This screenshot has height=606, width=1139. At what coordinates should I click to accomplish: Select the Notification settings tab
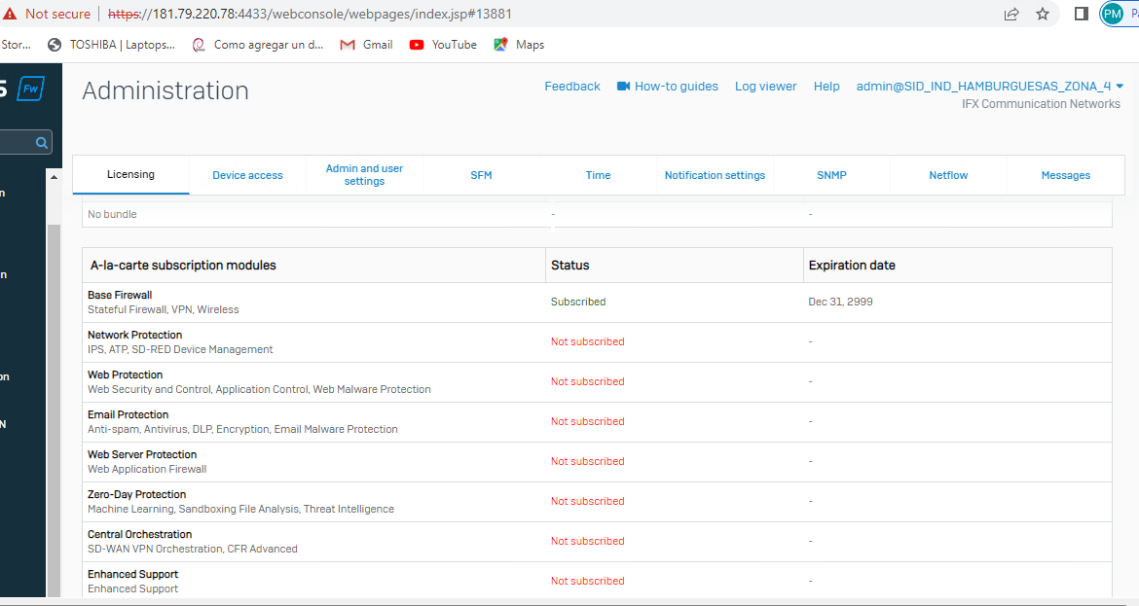click(715, 175)
